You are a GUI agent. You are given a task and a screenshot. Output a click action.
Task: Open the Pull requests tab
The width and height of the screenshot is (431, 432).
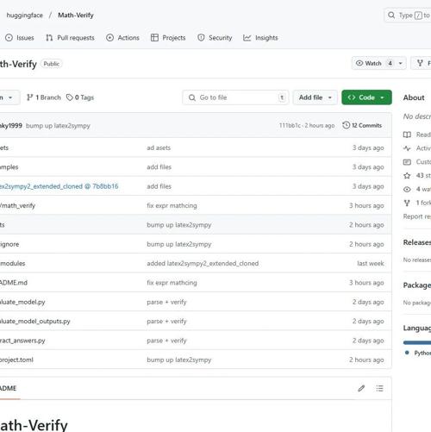point(70,38)
